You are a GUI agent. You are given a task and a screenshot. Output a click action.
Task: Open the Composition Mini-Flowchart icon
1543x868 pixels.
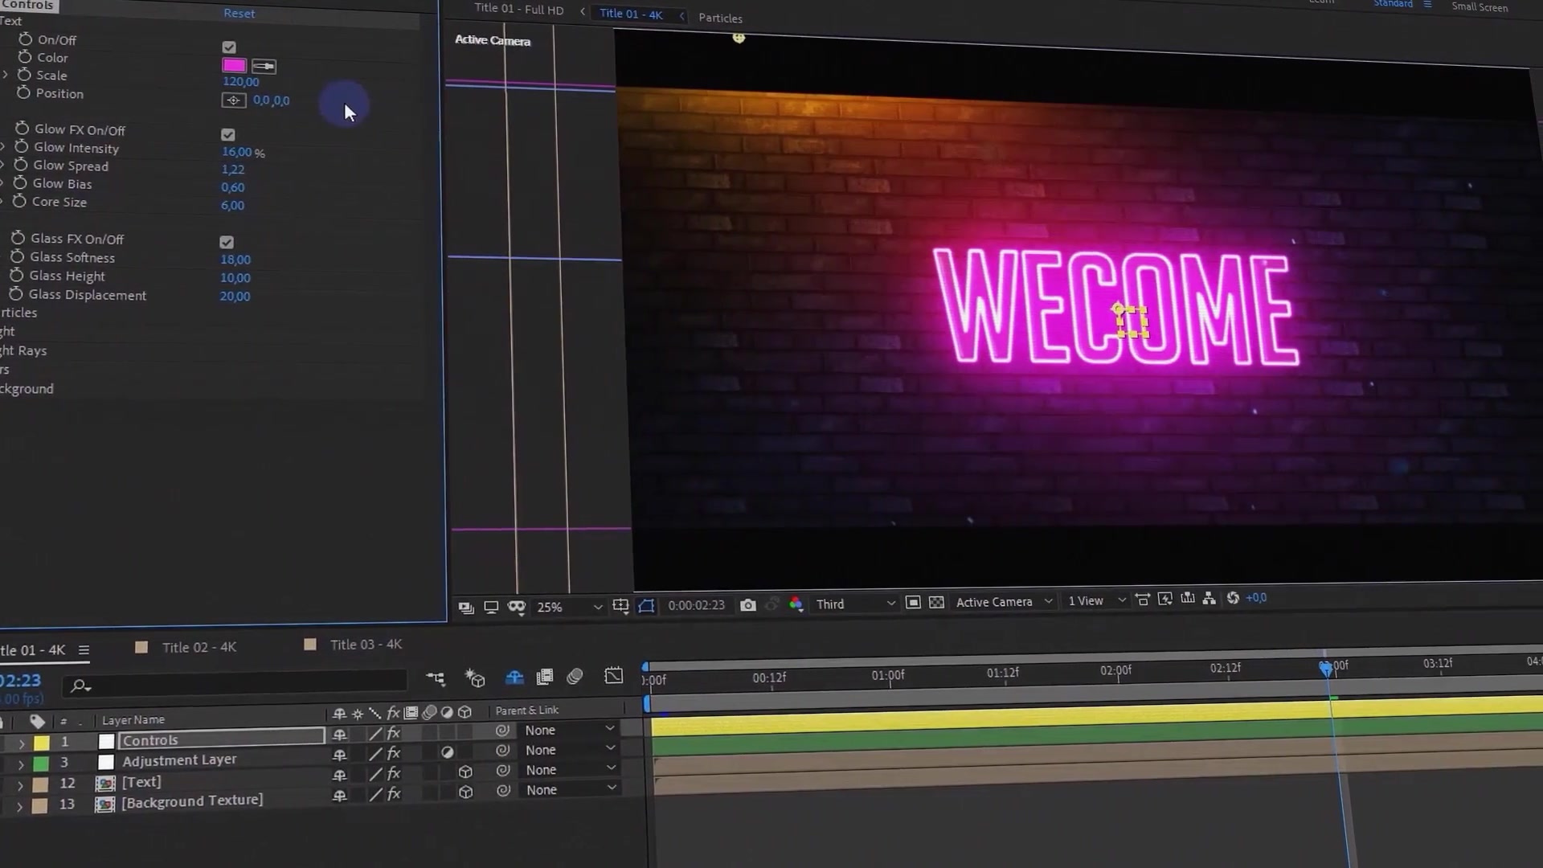tap(436, 679)
